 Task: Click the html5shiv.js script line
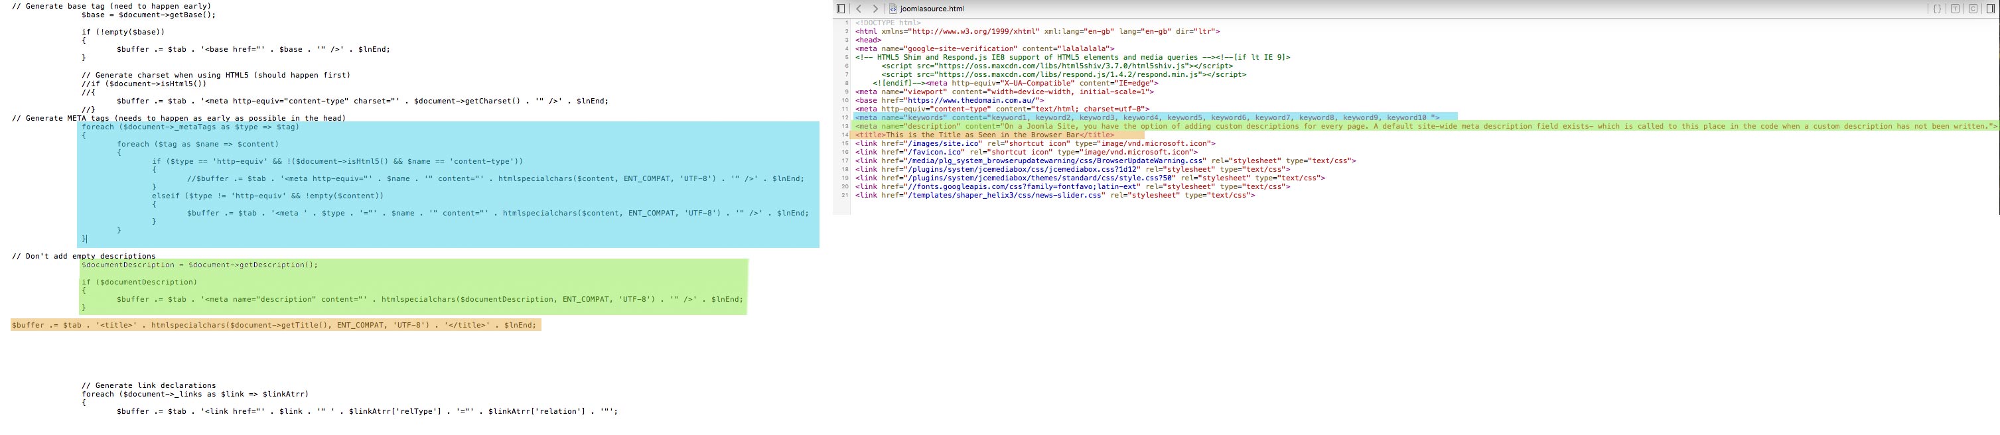(1056, 66)
